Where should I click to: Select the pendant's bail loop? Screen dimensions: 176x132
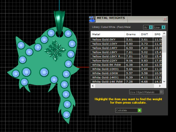coord(59,23)
